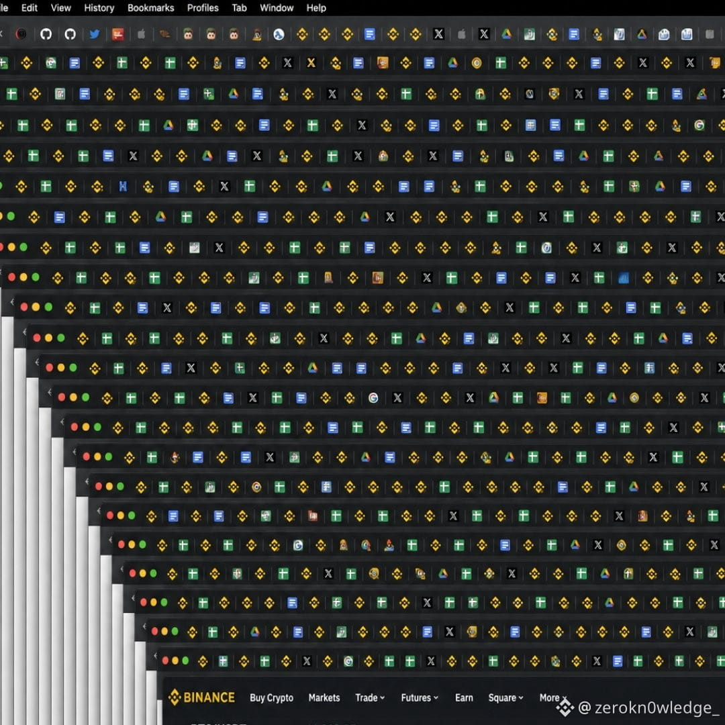725x725 pixels.
Task: Open the Tab menu in menu bar
Action: [x=239, y=8]
